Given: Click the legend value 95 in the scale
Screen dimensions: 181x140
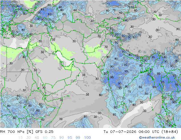Looking at the screenshot, I should (70, 138).
